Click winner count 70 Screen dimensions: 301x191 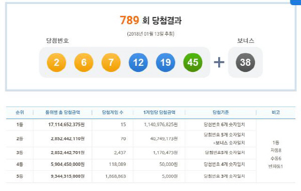(123, 139)
